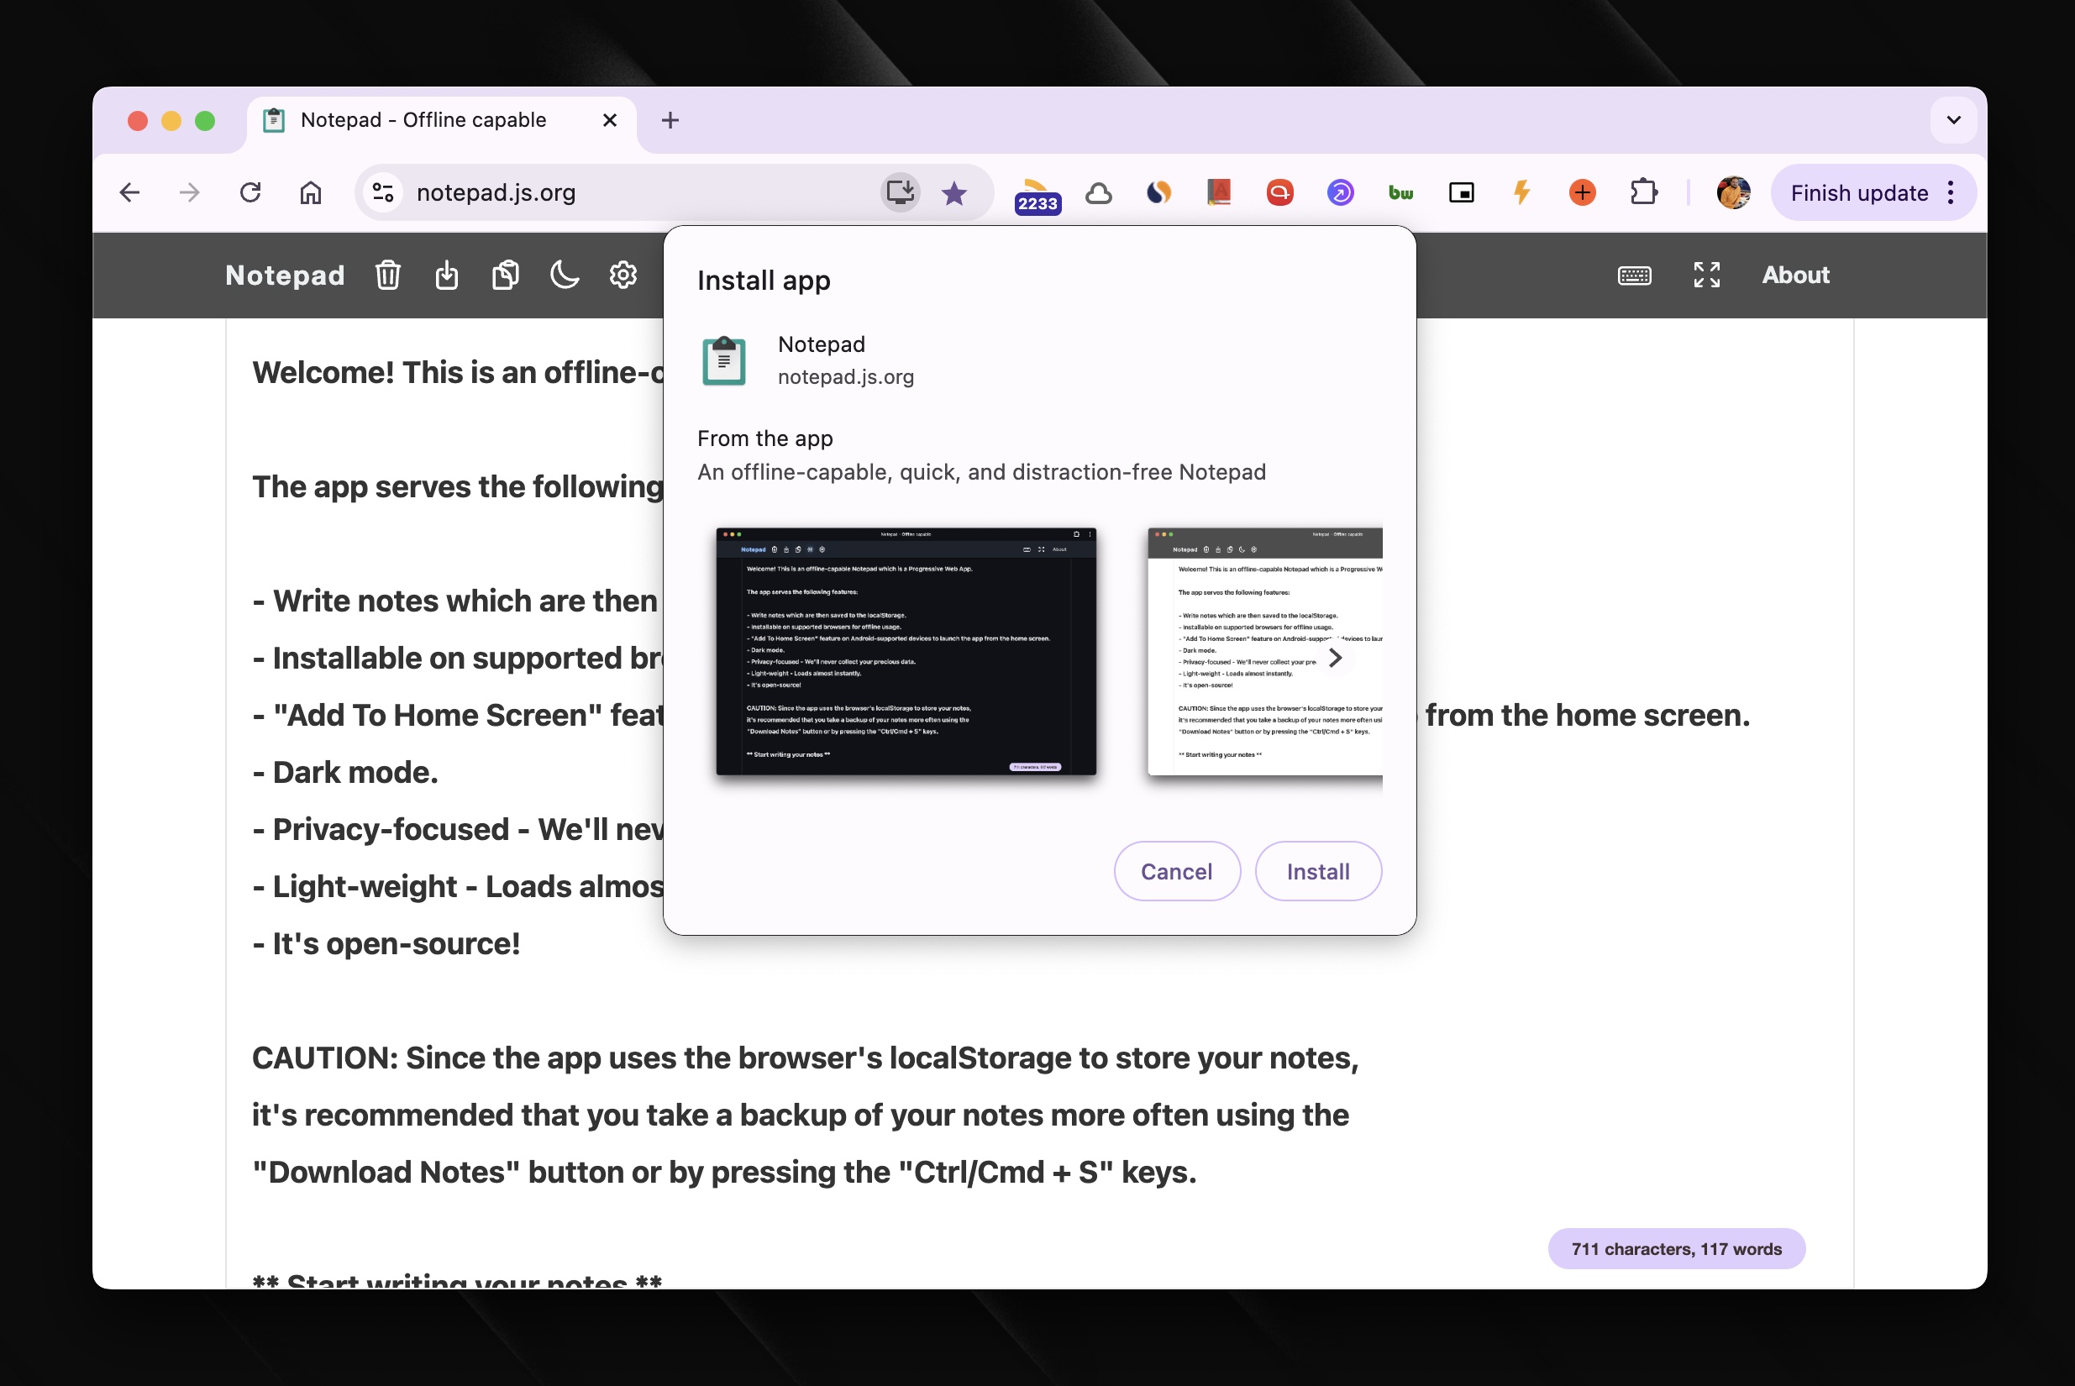Toggle the picture-in-picture extension icon
The height and width of the screenshot is (1386, 2075).
tap(1462, 192)
